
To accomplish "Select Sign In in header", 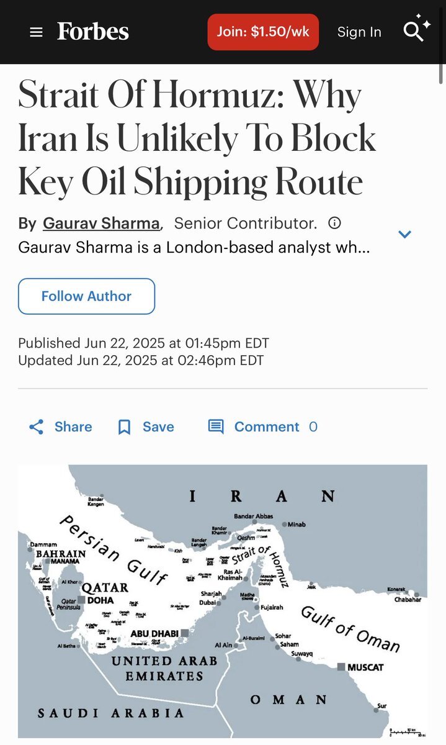I will click(359, 32).
